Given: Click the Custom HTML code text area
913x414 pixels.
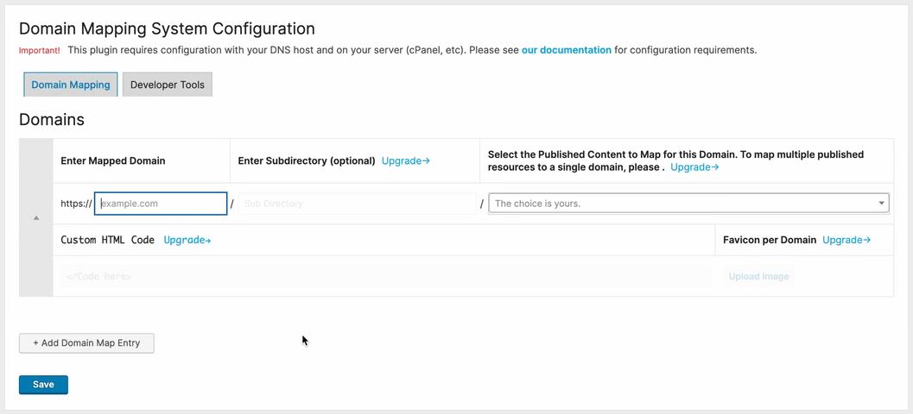Looking at the screenshot, I should [x=387, y=276].
